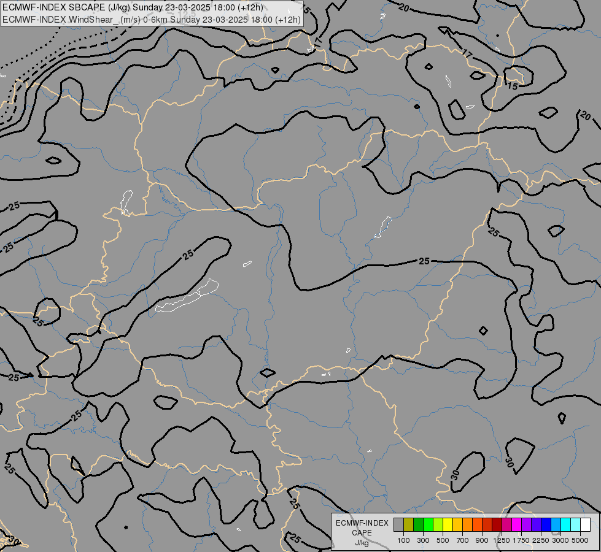Click the CAPE text in legend

pyautogui.click(x=362, y=533)
